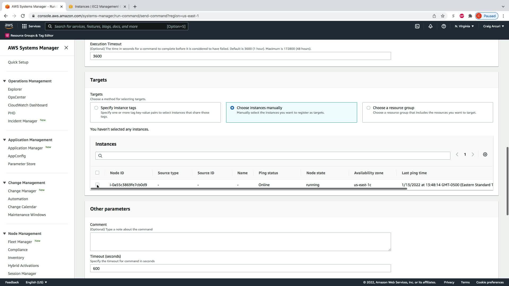The height and width of the screenshot is (286, 509).
Task: Open the help question-mark icon
Action: point(444,26)
